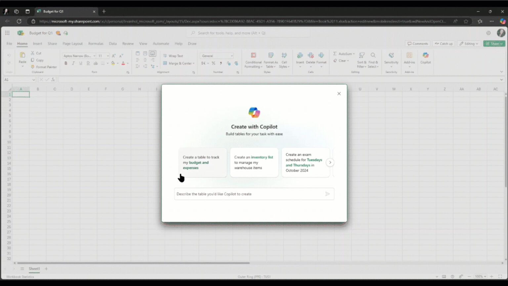This screenshot has height=286, width=508.
Task: Toggle bold formatting in the Font group
Action: coord(66,63)
